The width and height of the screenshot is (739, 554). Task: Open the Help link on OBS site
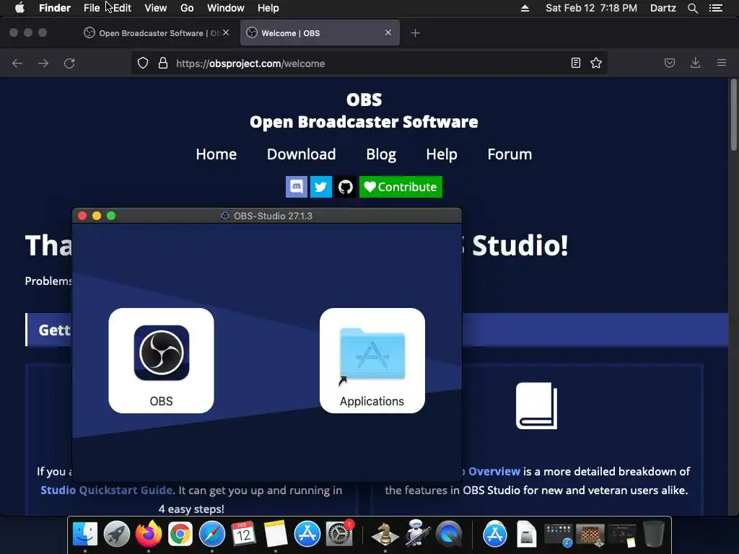coord(442,154)
